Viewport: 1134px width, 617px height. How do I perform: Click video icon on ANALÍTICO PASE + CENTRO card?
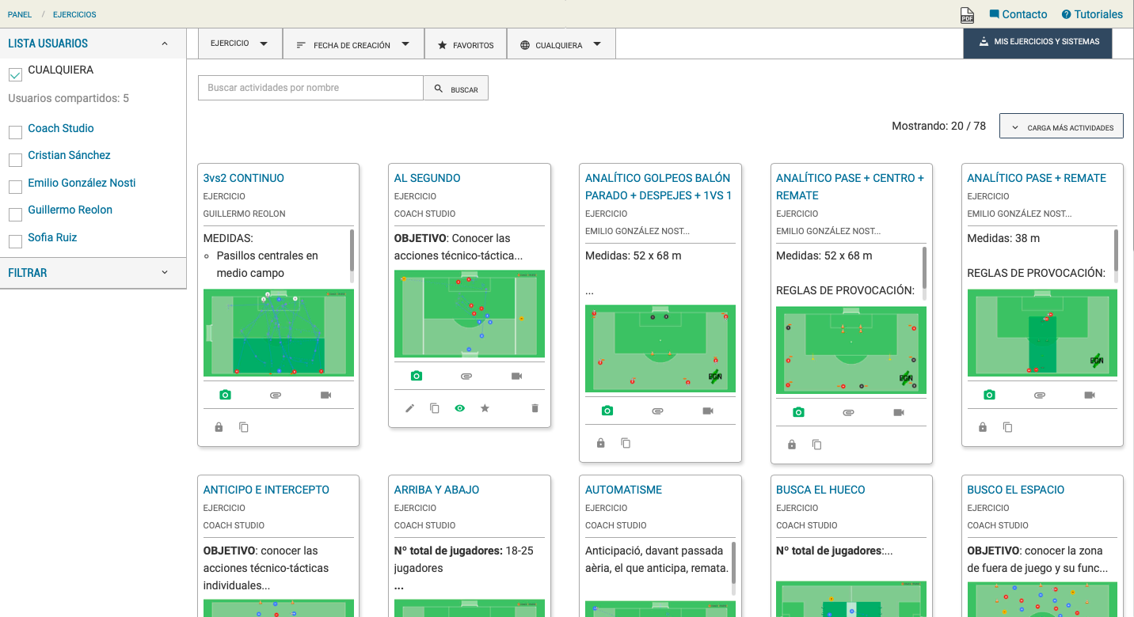click(899, 412)
